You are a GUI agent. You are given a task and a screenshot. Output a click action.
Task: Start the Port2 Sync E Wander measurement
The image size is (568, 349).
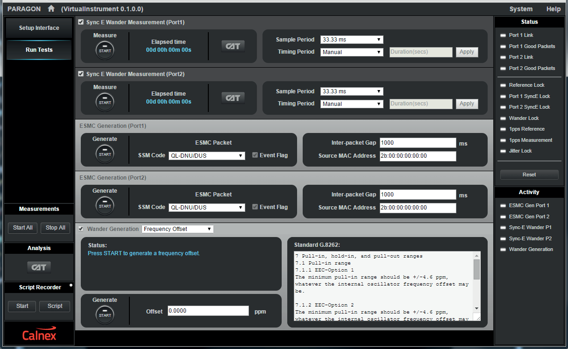coord(105,102)
